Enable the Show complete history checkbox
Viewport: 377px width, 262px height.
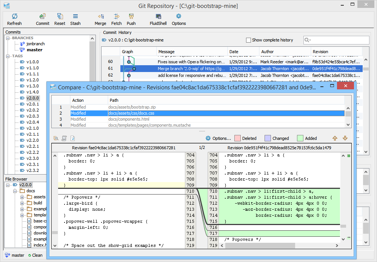pyautogui.click(x=248, y=40)
